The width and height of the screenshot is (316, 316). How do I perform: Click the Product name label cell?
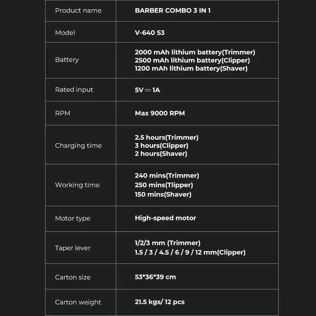78,11
